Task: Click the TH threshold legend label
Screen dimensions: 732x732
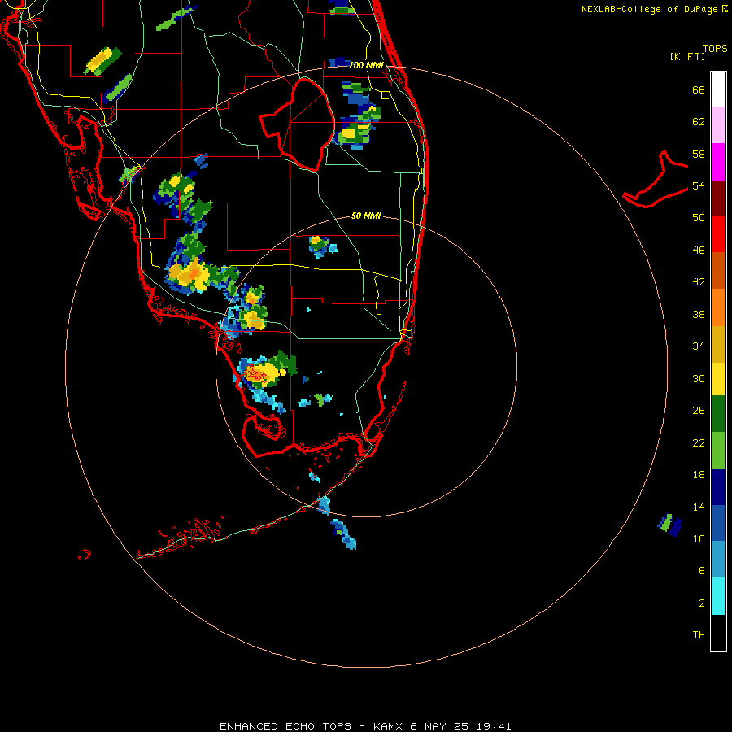Action: (699, 635)
